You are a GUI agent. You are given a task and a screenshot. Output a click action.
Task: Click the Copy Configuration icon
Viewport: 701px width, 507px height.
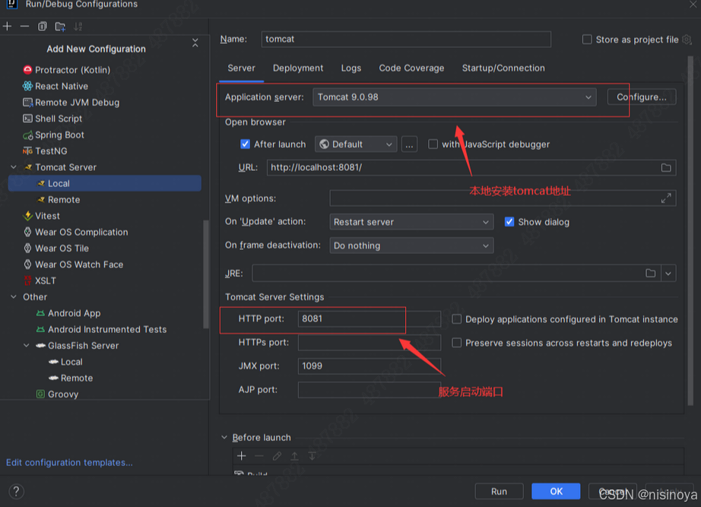click(x=43, y=27)
